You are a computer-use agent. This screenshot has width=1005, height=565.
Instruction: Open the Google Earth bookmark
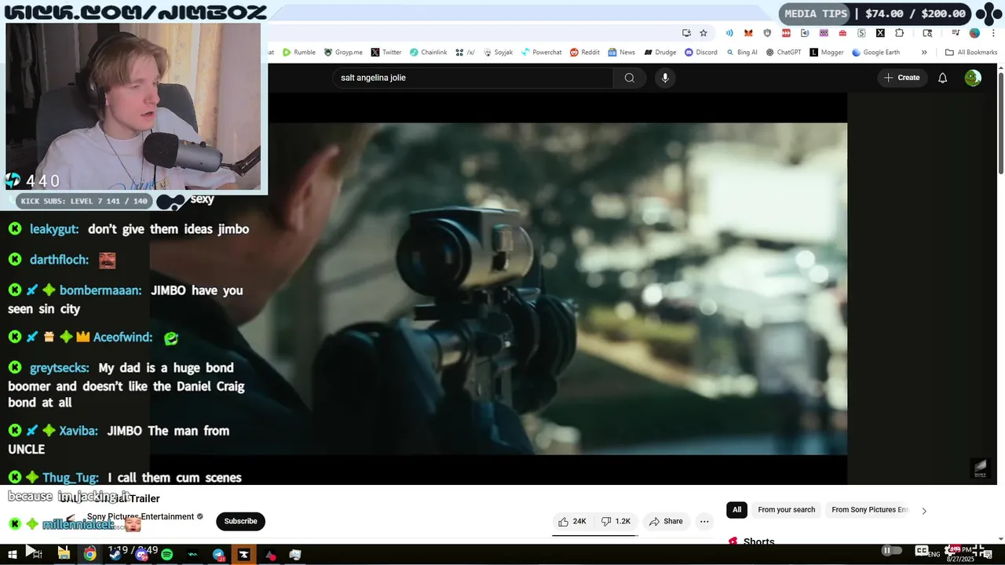(875, 53)
